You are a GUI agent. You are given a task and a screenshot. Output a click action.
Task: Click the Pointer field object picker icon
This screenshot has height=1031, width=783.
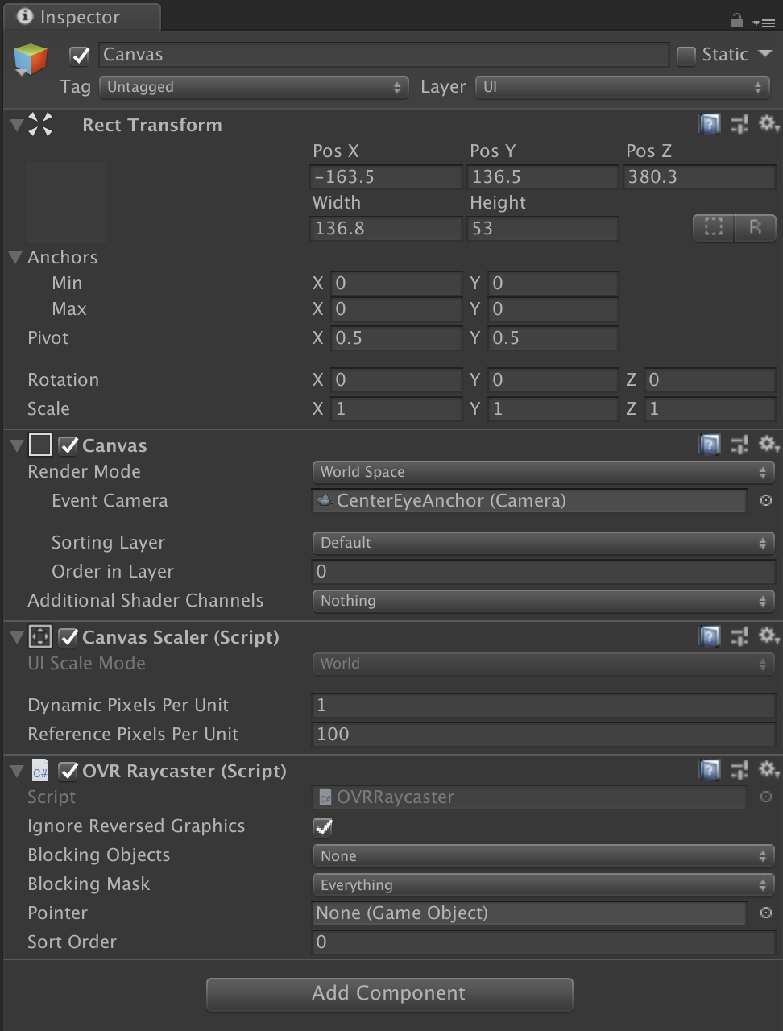[x=765, y=913]
